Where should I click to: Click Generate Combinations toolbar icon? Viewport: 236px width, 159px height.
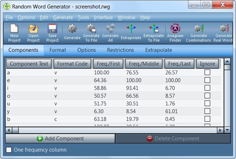(199, 33)
